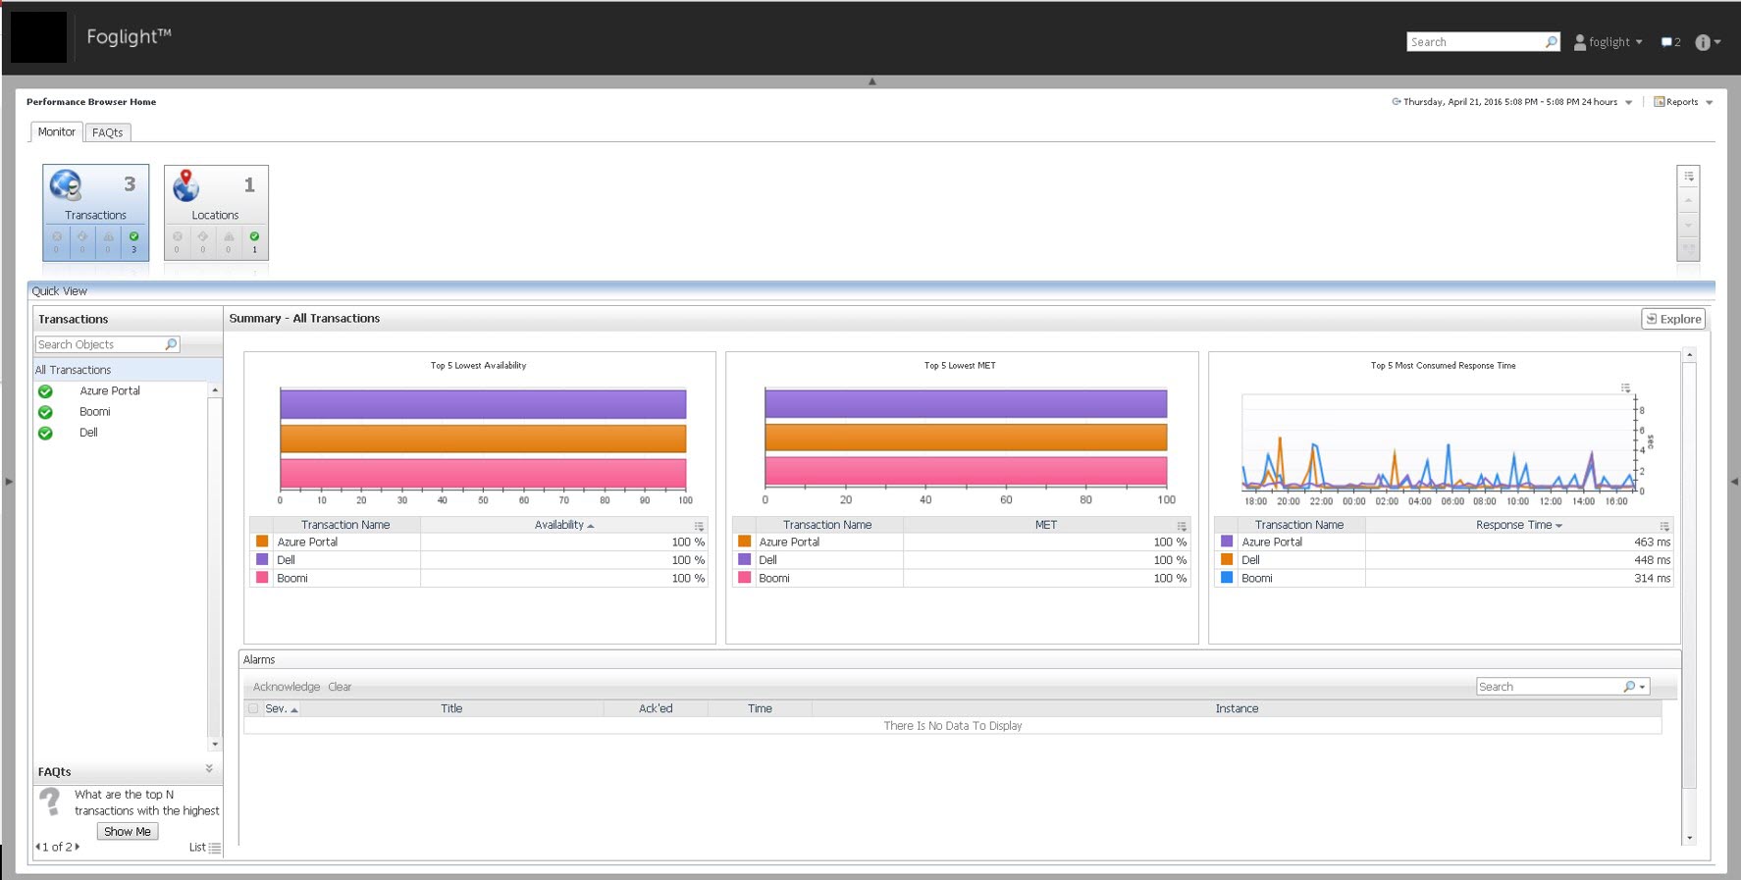This screenshot has width=1741, height=880.
Task: Expand the left side panel arrow
Action: click(9, 482)
